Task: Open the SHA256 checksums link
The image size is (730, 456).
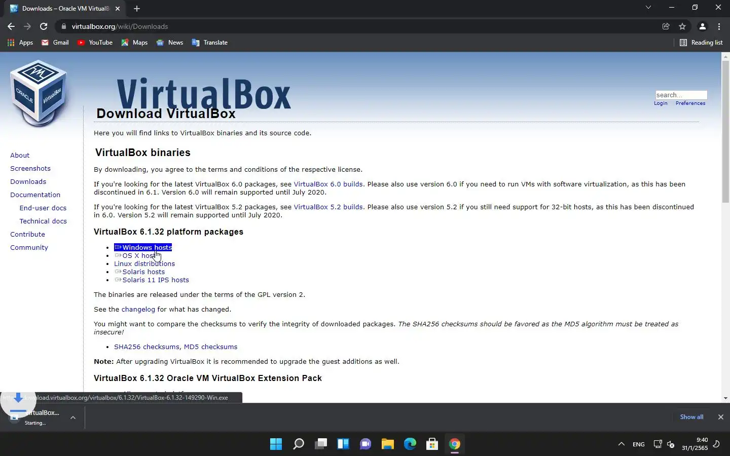Action: click(147, 347)
